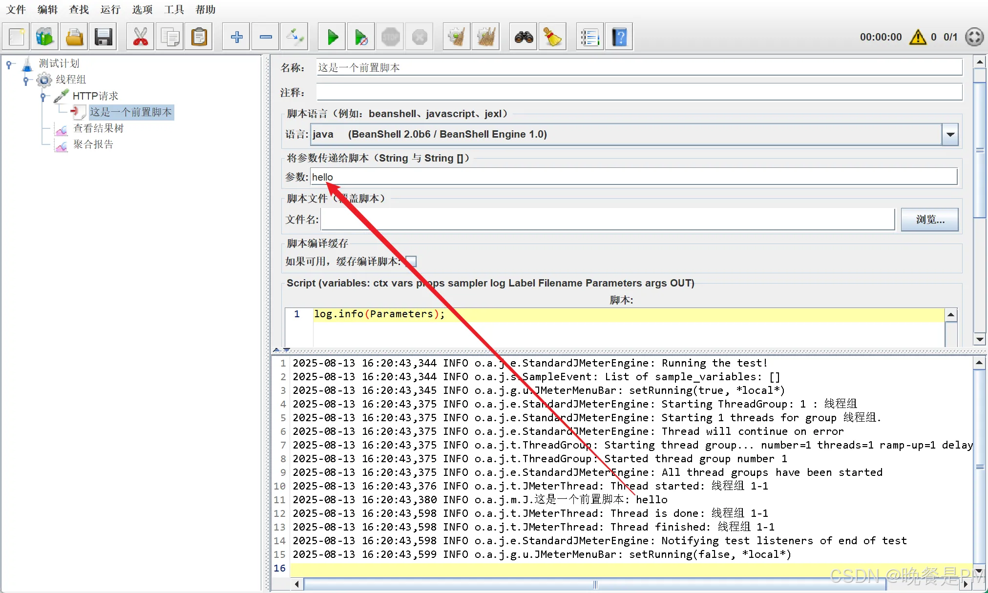Open the script language dropdown
The height and width of the screenshot is (593, 988).
click(x=950, y=135)
